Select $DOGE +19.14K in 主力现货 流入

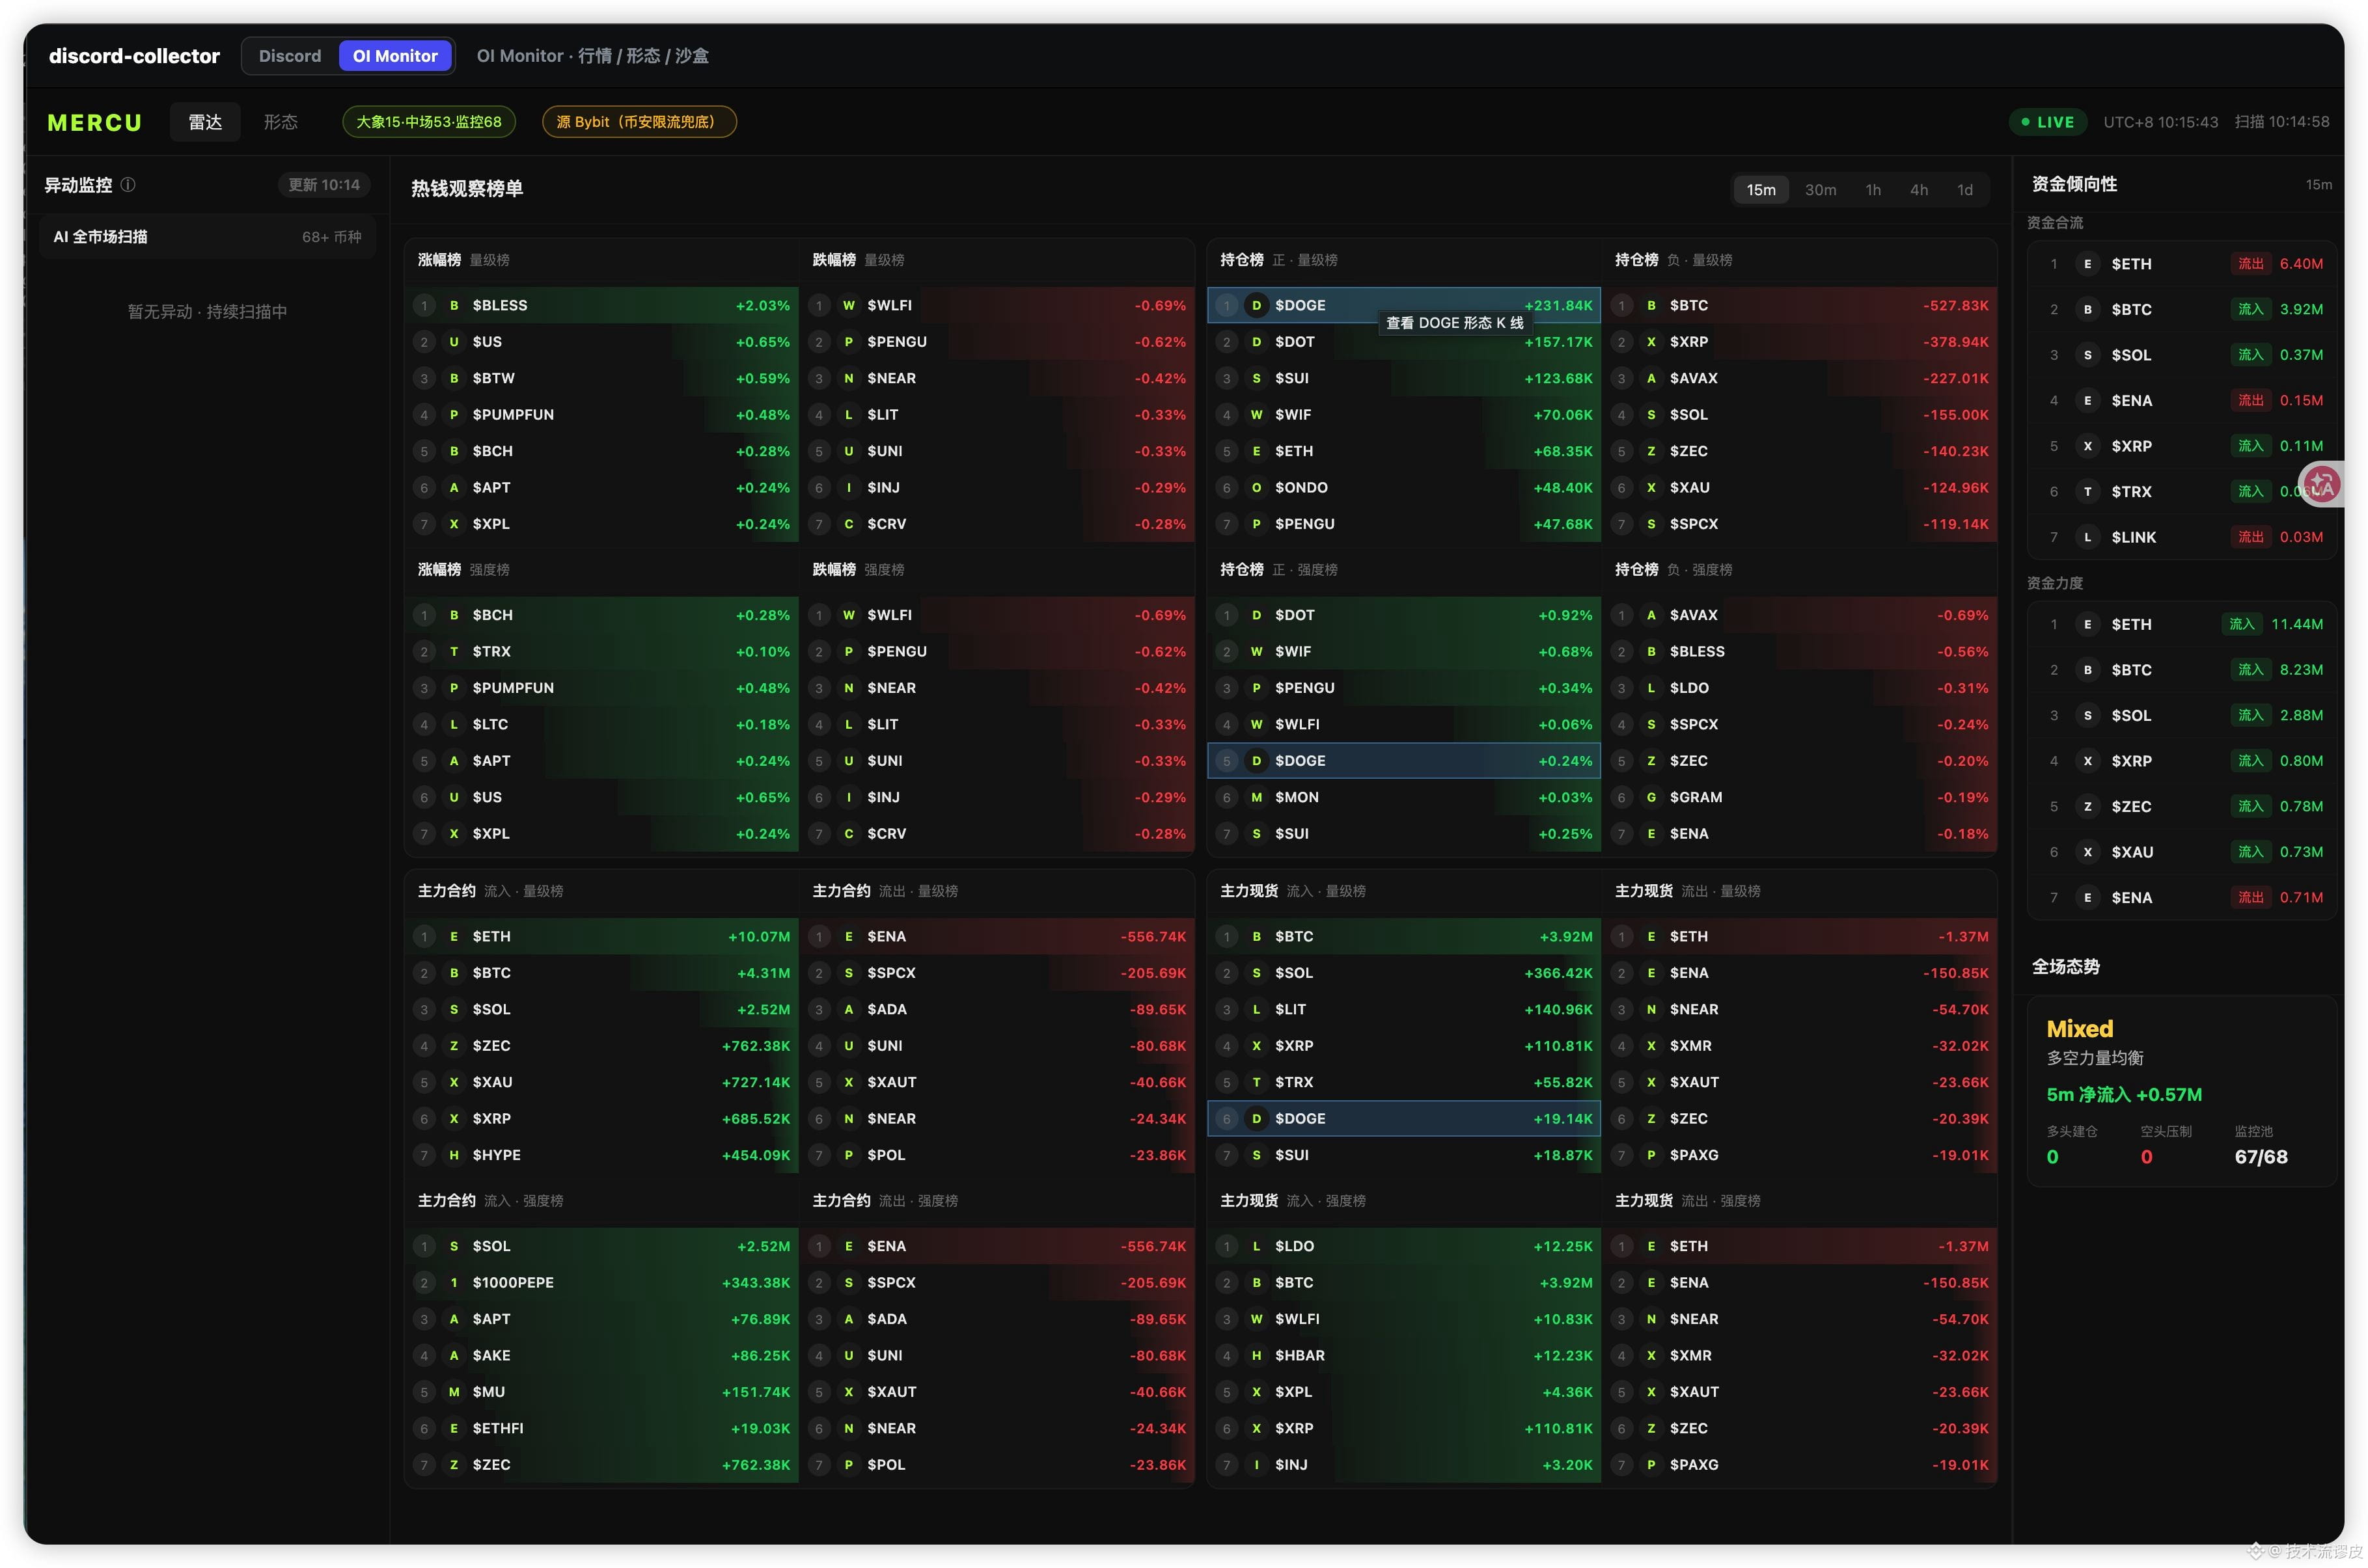click(1403, 1119)
